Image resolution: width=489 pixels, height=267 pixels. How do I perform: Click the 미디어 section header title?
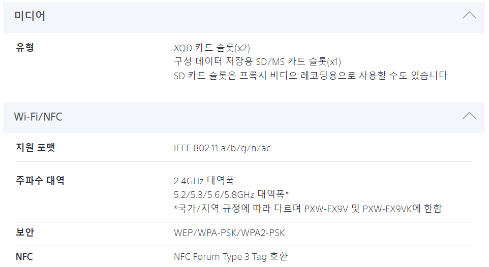[x=29, y=16]
